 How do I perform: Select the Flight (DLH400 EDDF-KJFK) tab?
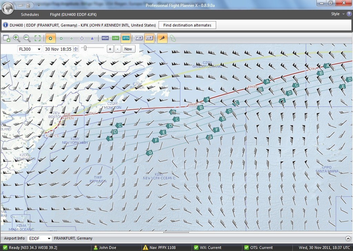pos(73,14)
